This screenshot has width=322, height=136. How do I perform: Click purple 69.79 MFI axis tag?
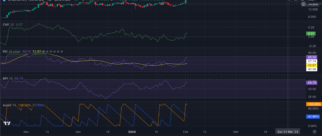point(312,83)
